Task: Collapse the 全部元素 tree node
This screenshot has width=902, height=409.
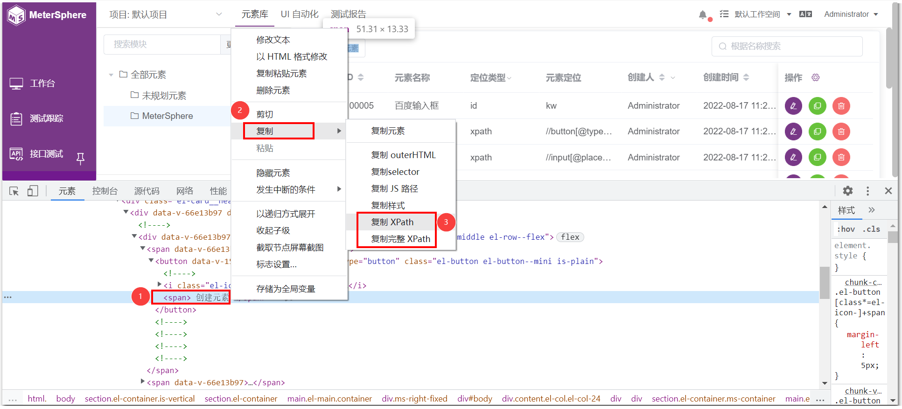Action: [x=111, y=75]
